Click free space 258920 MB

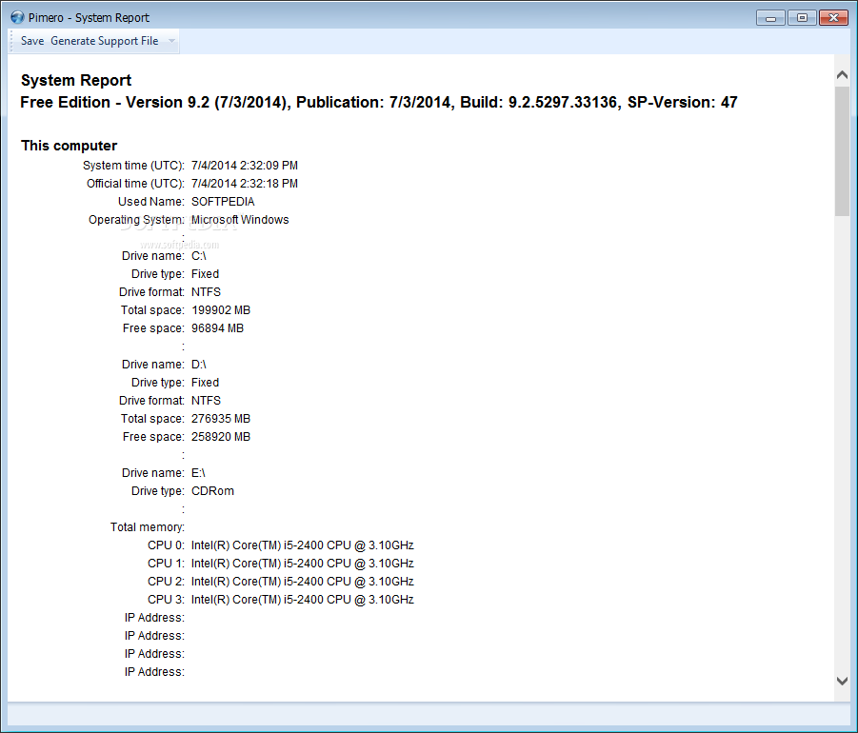coord(221,437)
